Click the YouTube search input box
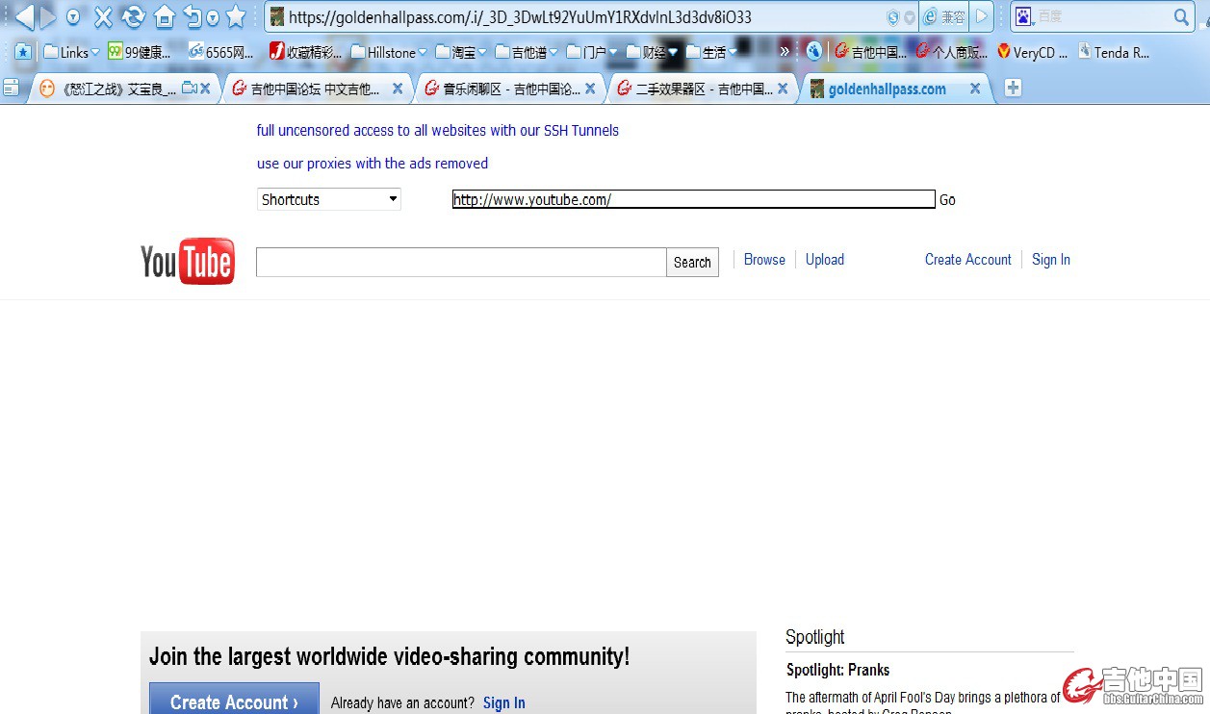Viewport: 1210px width, 714px height. [x=461, y=262]
